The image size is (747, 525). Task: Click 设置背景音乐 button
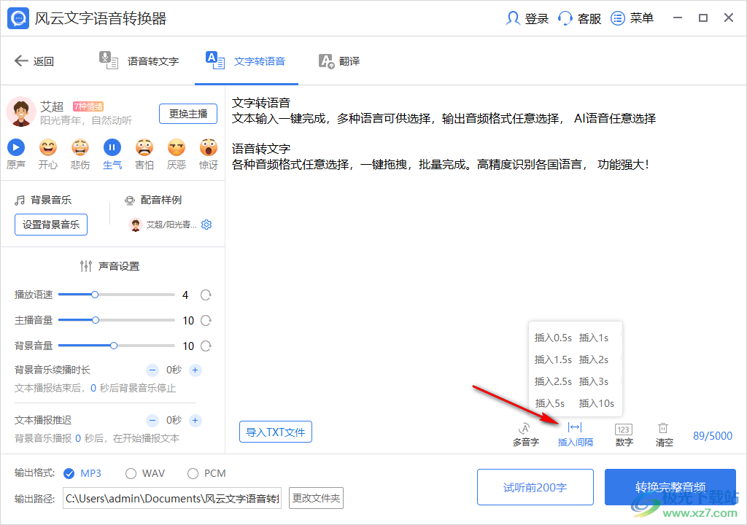tap(51, 225)
